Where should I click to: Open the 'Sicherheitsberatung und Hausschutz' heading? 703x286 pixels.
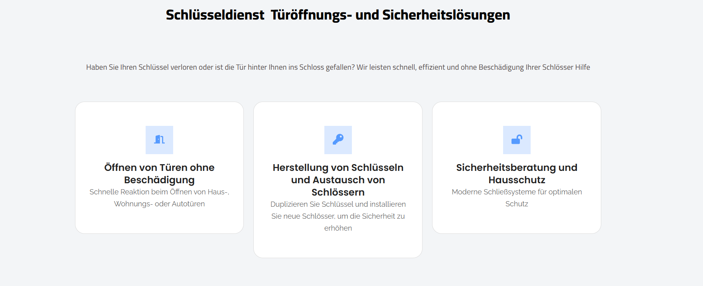(517, 174)
